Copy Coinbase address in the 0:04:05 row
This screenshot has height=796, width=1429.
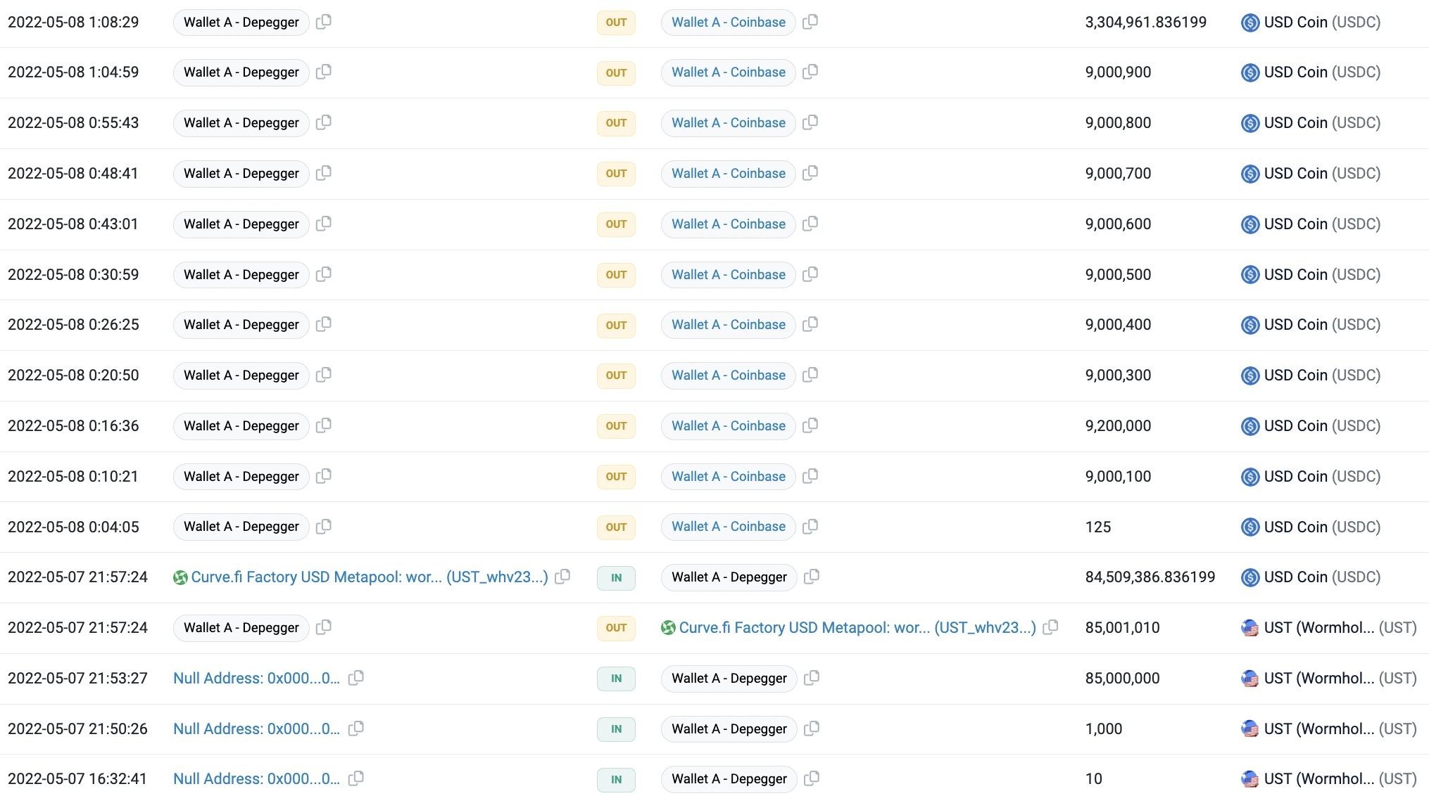click(x=810, y=527)
